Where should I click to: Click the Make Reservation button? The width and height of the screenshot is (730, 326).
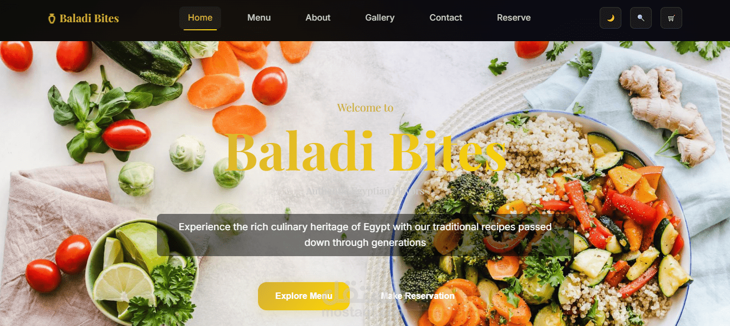418,296
